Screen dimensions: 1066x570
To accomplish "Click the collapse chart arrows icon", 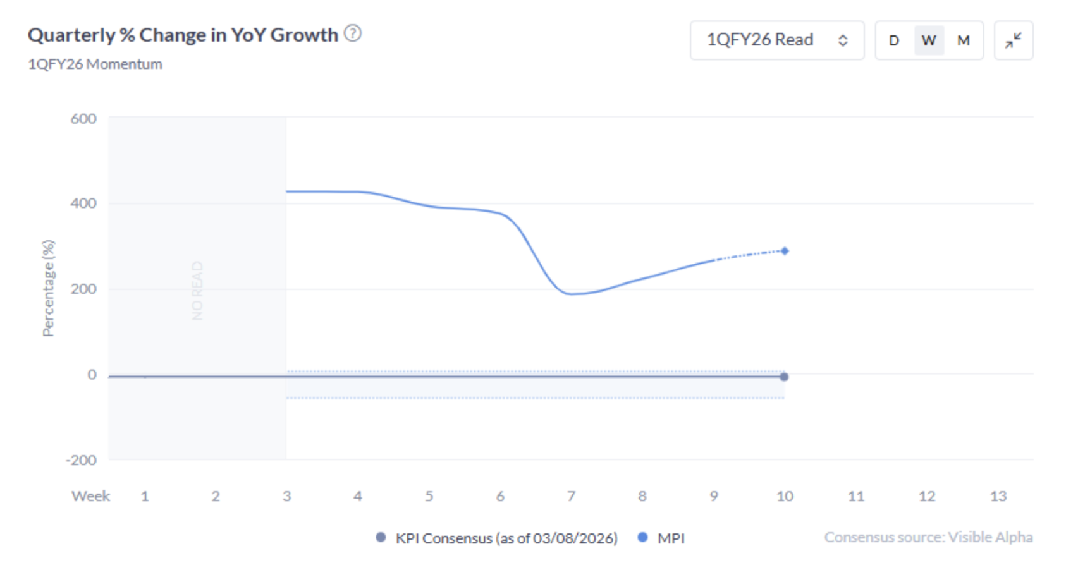I will pyautogui.click(x=1013, y=40).
